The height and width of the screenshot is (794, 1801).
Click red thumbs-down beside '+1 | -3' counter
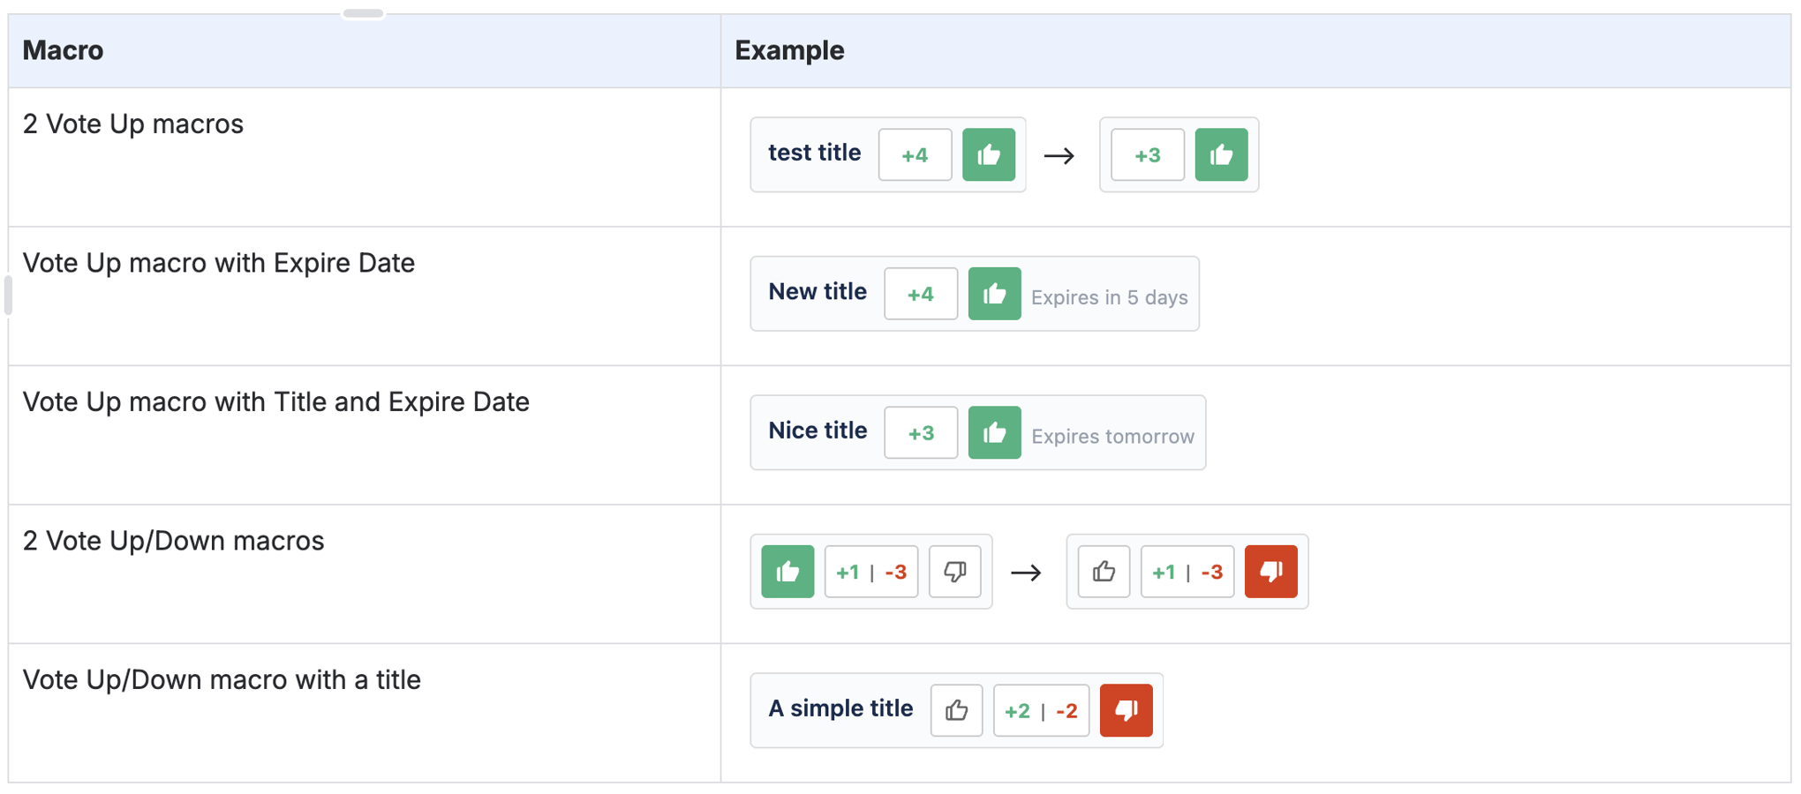click(1270, 572)
